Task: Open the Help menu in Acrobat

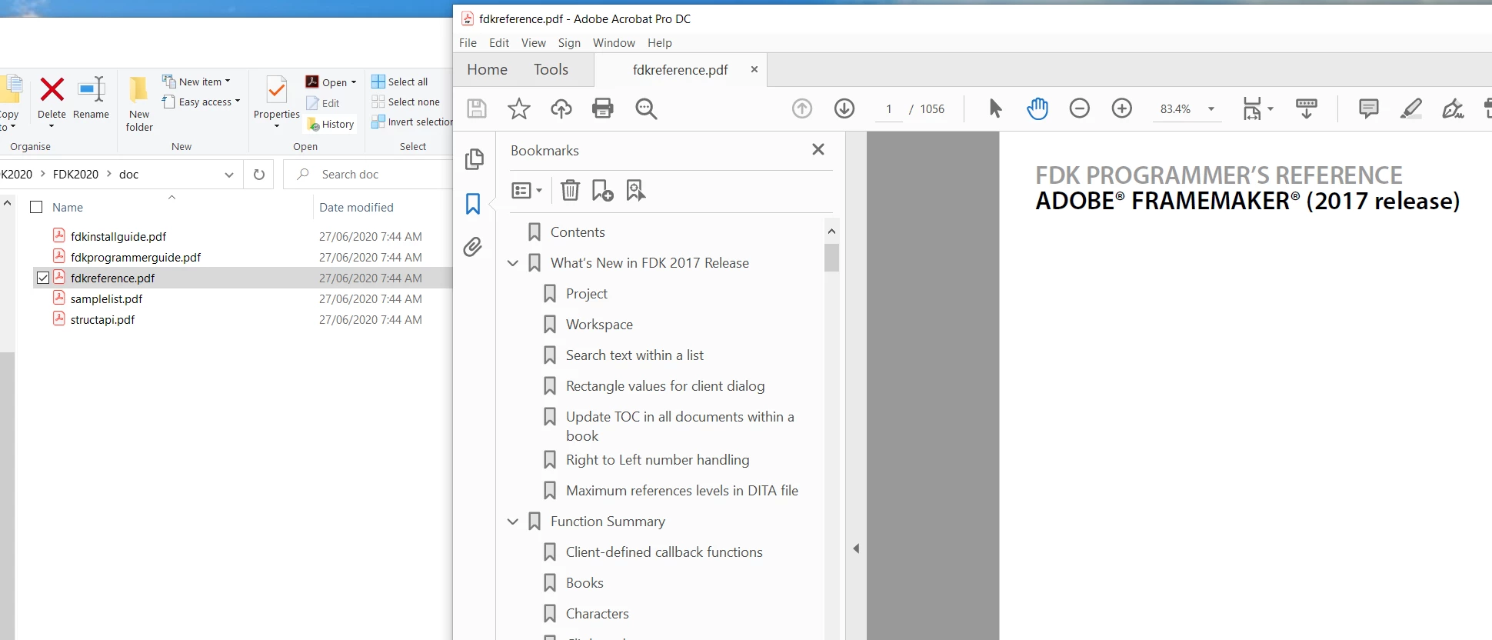Action: [659, 43]
